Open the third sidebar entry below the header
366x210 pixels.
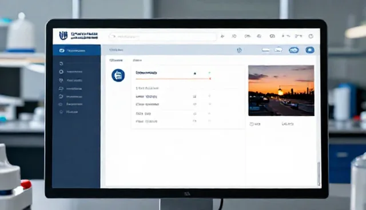[x=70, y=80]
